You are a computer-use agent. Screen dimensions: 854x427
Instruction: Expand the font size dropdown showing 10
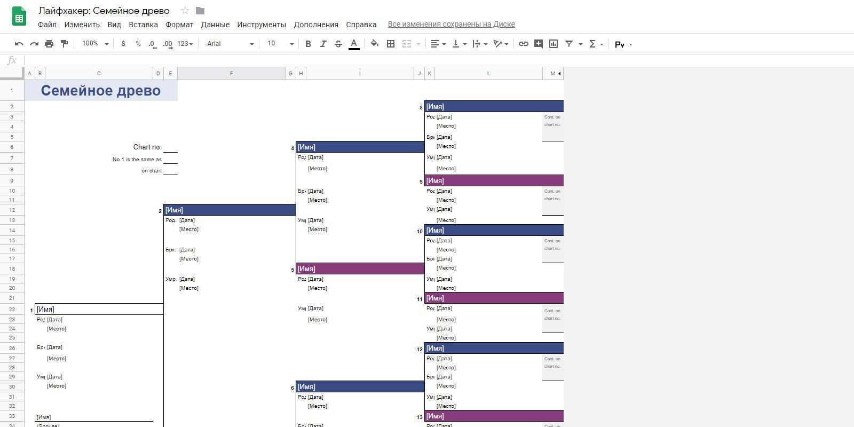[x=280, y=44]
